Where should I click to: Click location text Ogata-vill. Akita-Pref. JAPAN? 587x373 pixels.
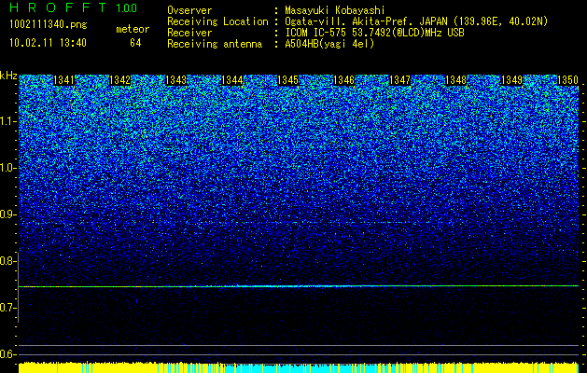(x=365, y=22)
